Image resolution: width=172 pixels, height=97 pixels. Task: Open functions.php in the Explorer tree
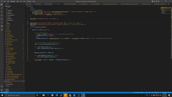coord(9,83)
